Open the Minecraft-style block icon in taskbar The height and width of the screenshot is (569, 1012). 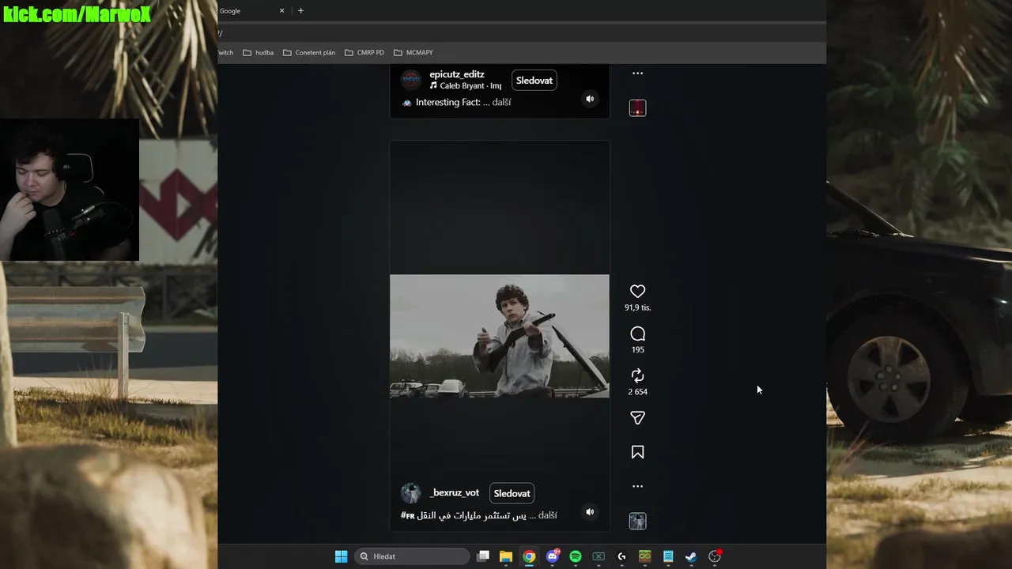(x=644, y=556)
